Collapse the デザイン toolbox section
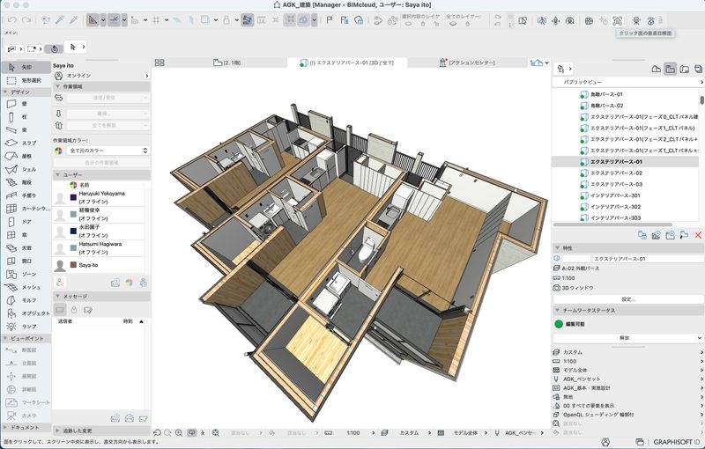705x449 pixels. 5,92
